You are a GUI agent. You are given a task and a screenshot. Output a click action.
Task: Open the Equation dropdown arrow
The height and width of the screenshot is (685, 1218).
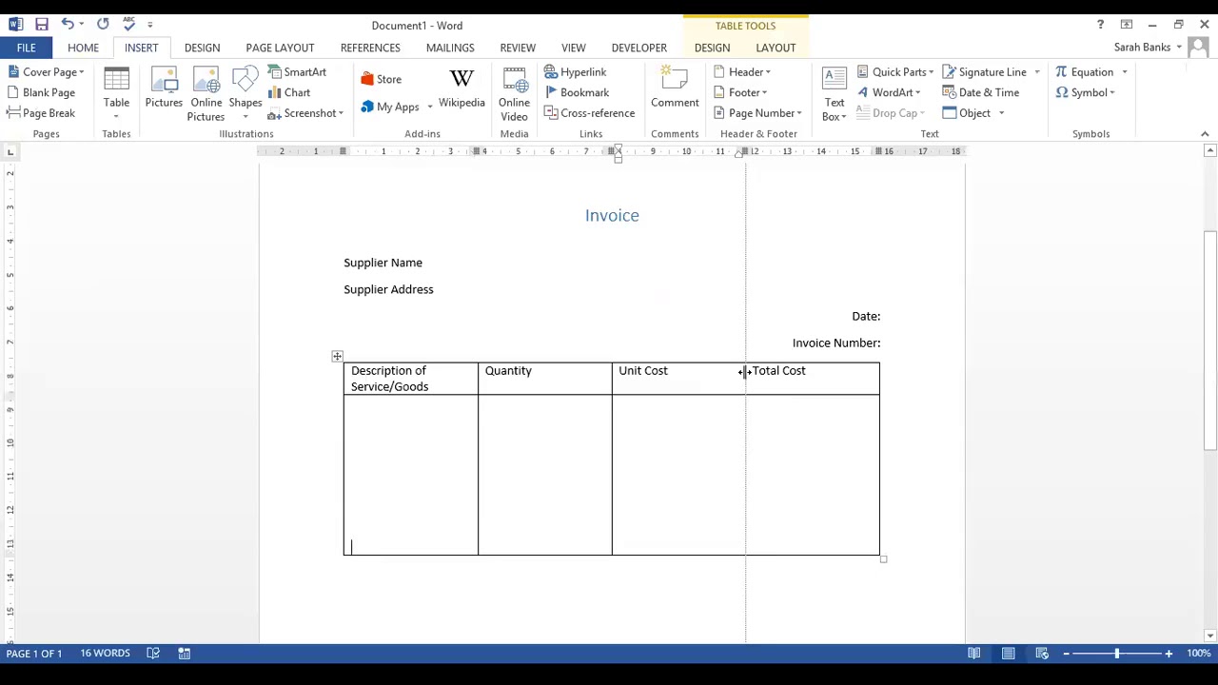pos(1124,72)
